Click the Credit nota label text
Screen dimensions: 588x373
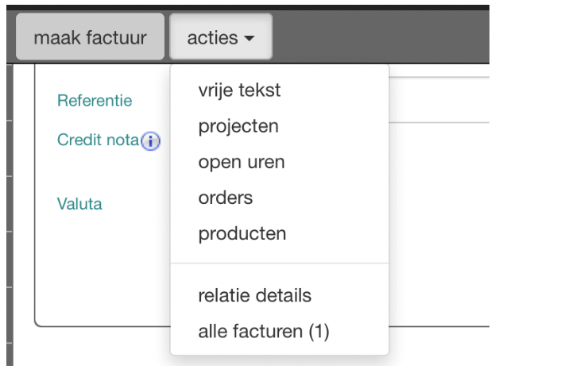98,140
